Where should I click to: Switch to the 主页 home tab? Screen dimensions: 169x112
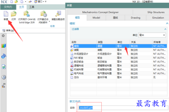(22, 7)
